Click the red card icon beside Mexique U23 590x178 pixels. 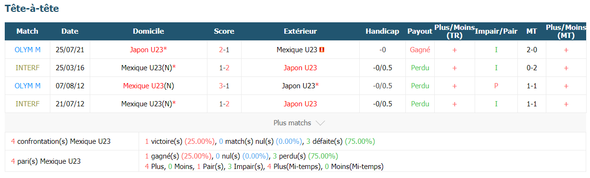tap(322, 49)
